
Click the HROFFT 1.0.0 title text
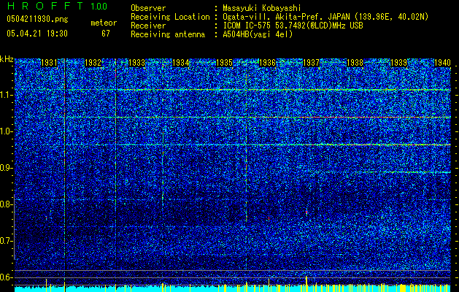[x=57, y=6]
